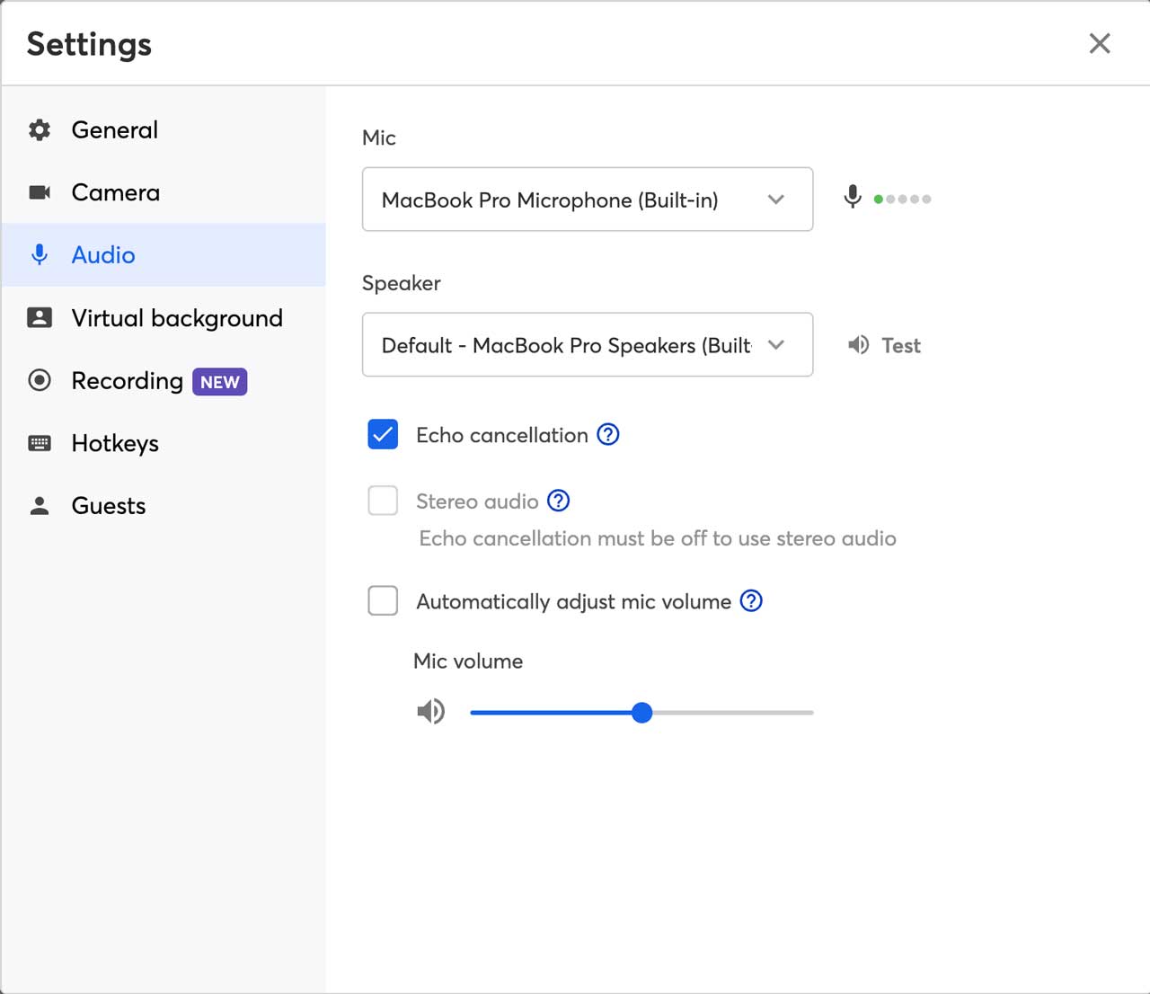The image size is (1150, 994).
Task: Select the Audio settings tab
Action: pyautogui.click(x=164, y=255)
